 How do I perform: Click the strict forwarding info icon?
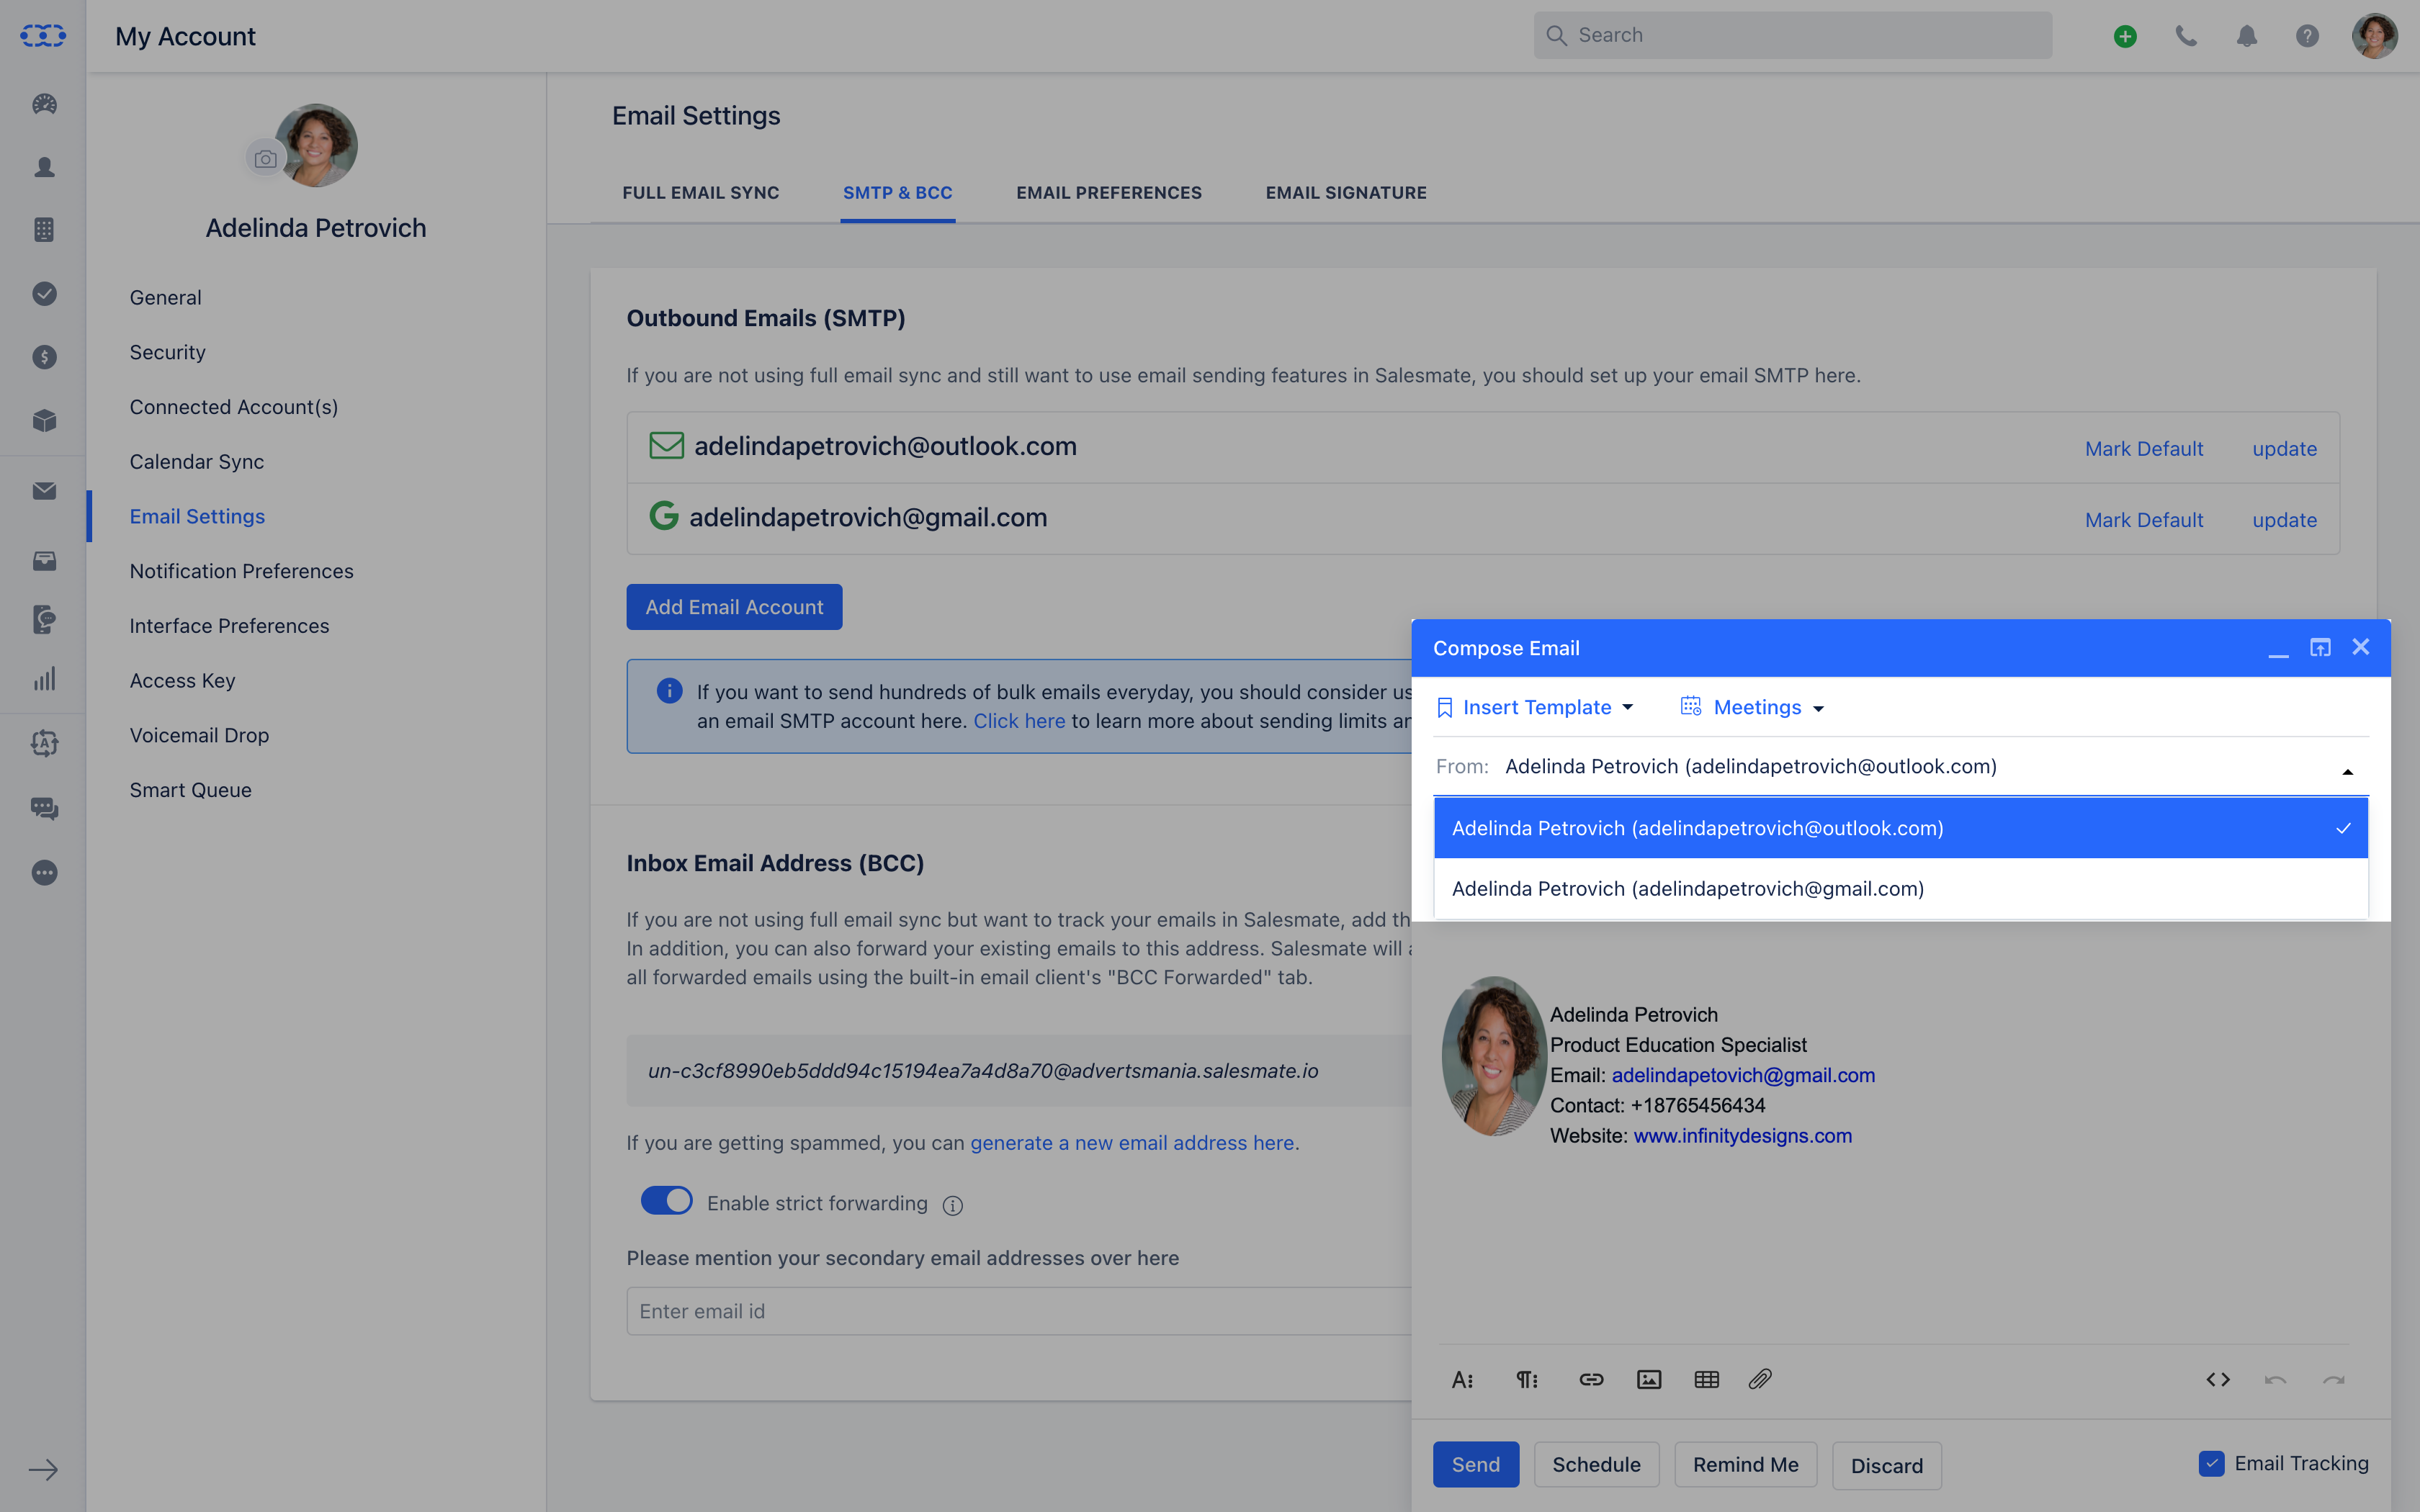(x=952, y=1205)
